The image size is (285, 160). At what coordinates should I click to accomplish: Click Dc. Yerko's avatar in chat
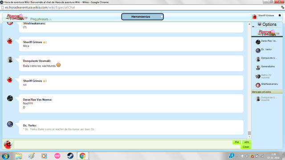[10, 124]
